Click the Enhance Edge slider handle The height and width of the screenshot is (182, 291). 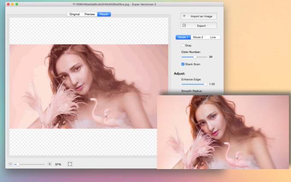click(205, 84)
